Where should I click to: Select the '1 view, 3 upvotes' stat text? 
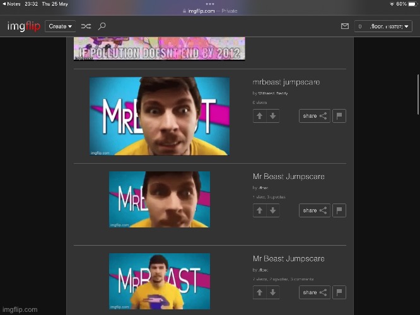pos(269,197)
